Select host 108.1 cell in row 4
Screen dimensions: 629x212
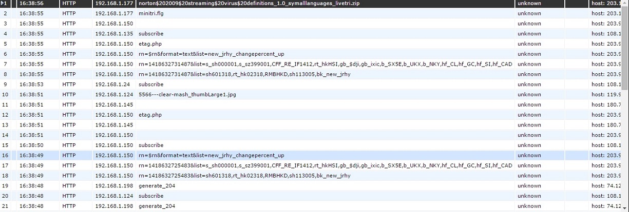[606, 34]
